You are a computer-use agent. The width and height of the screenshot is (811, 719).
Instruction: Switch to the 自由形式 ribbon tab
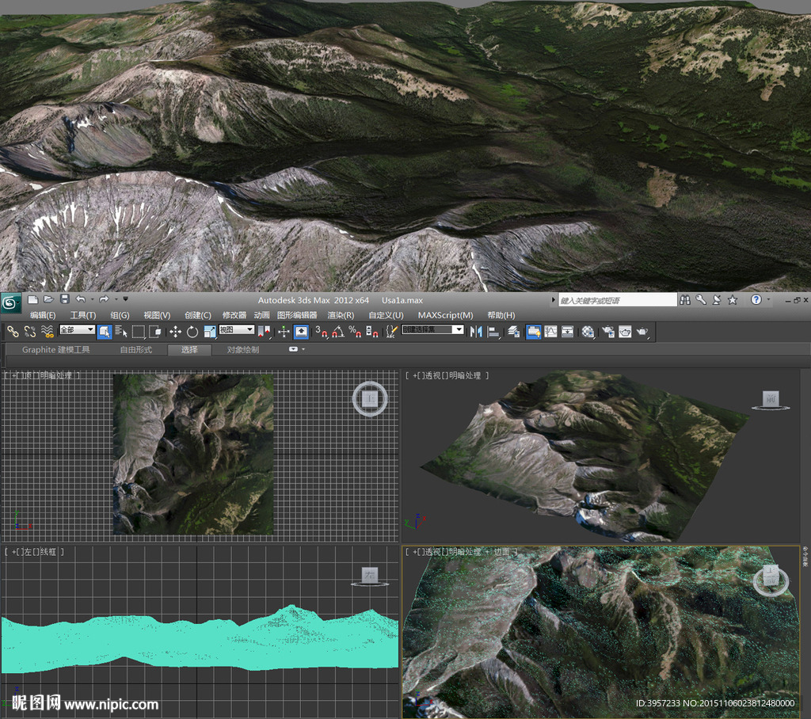tap(139, 348)
